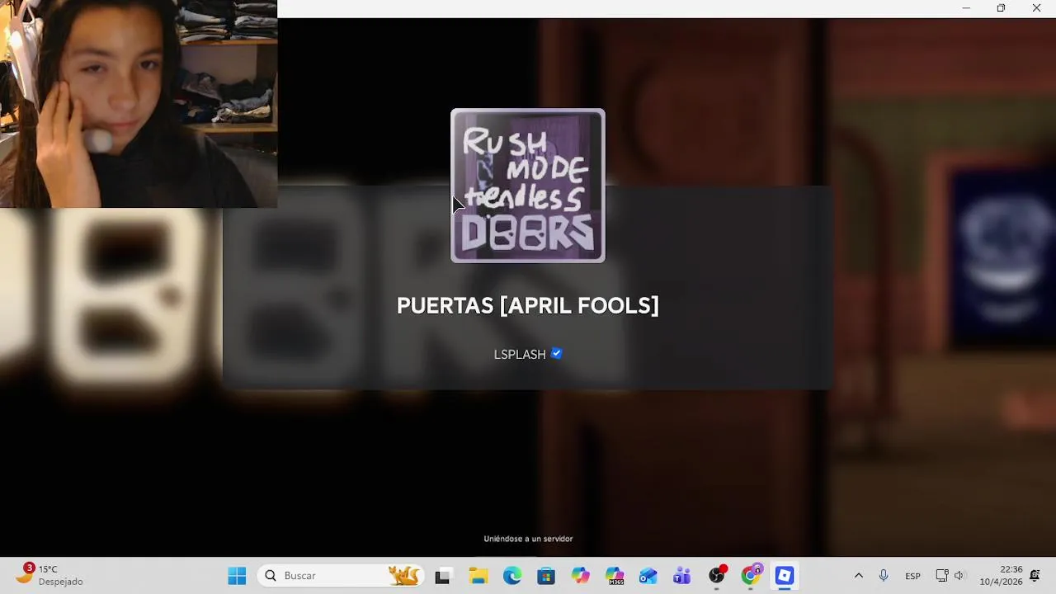Open Microsoft 365 app from taskbar

tap(615, 576)
